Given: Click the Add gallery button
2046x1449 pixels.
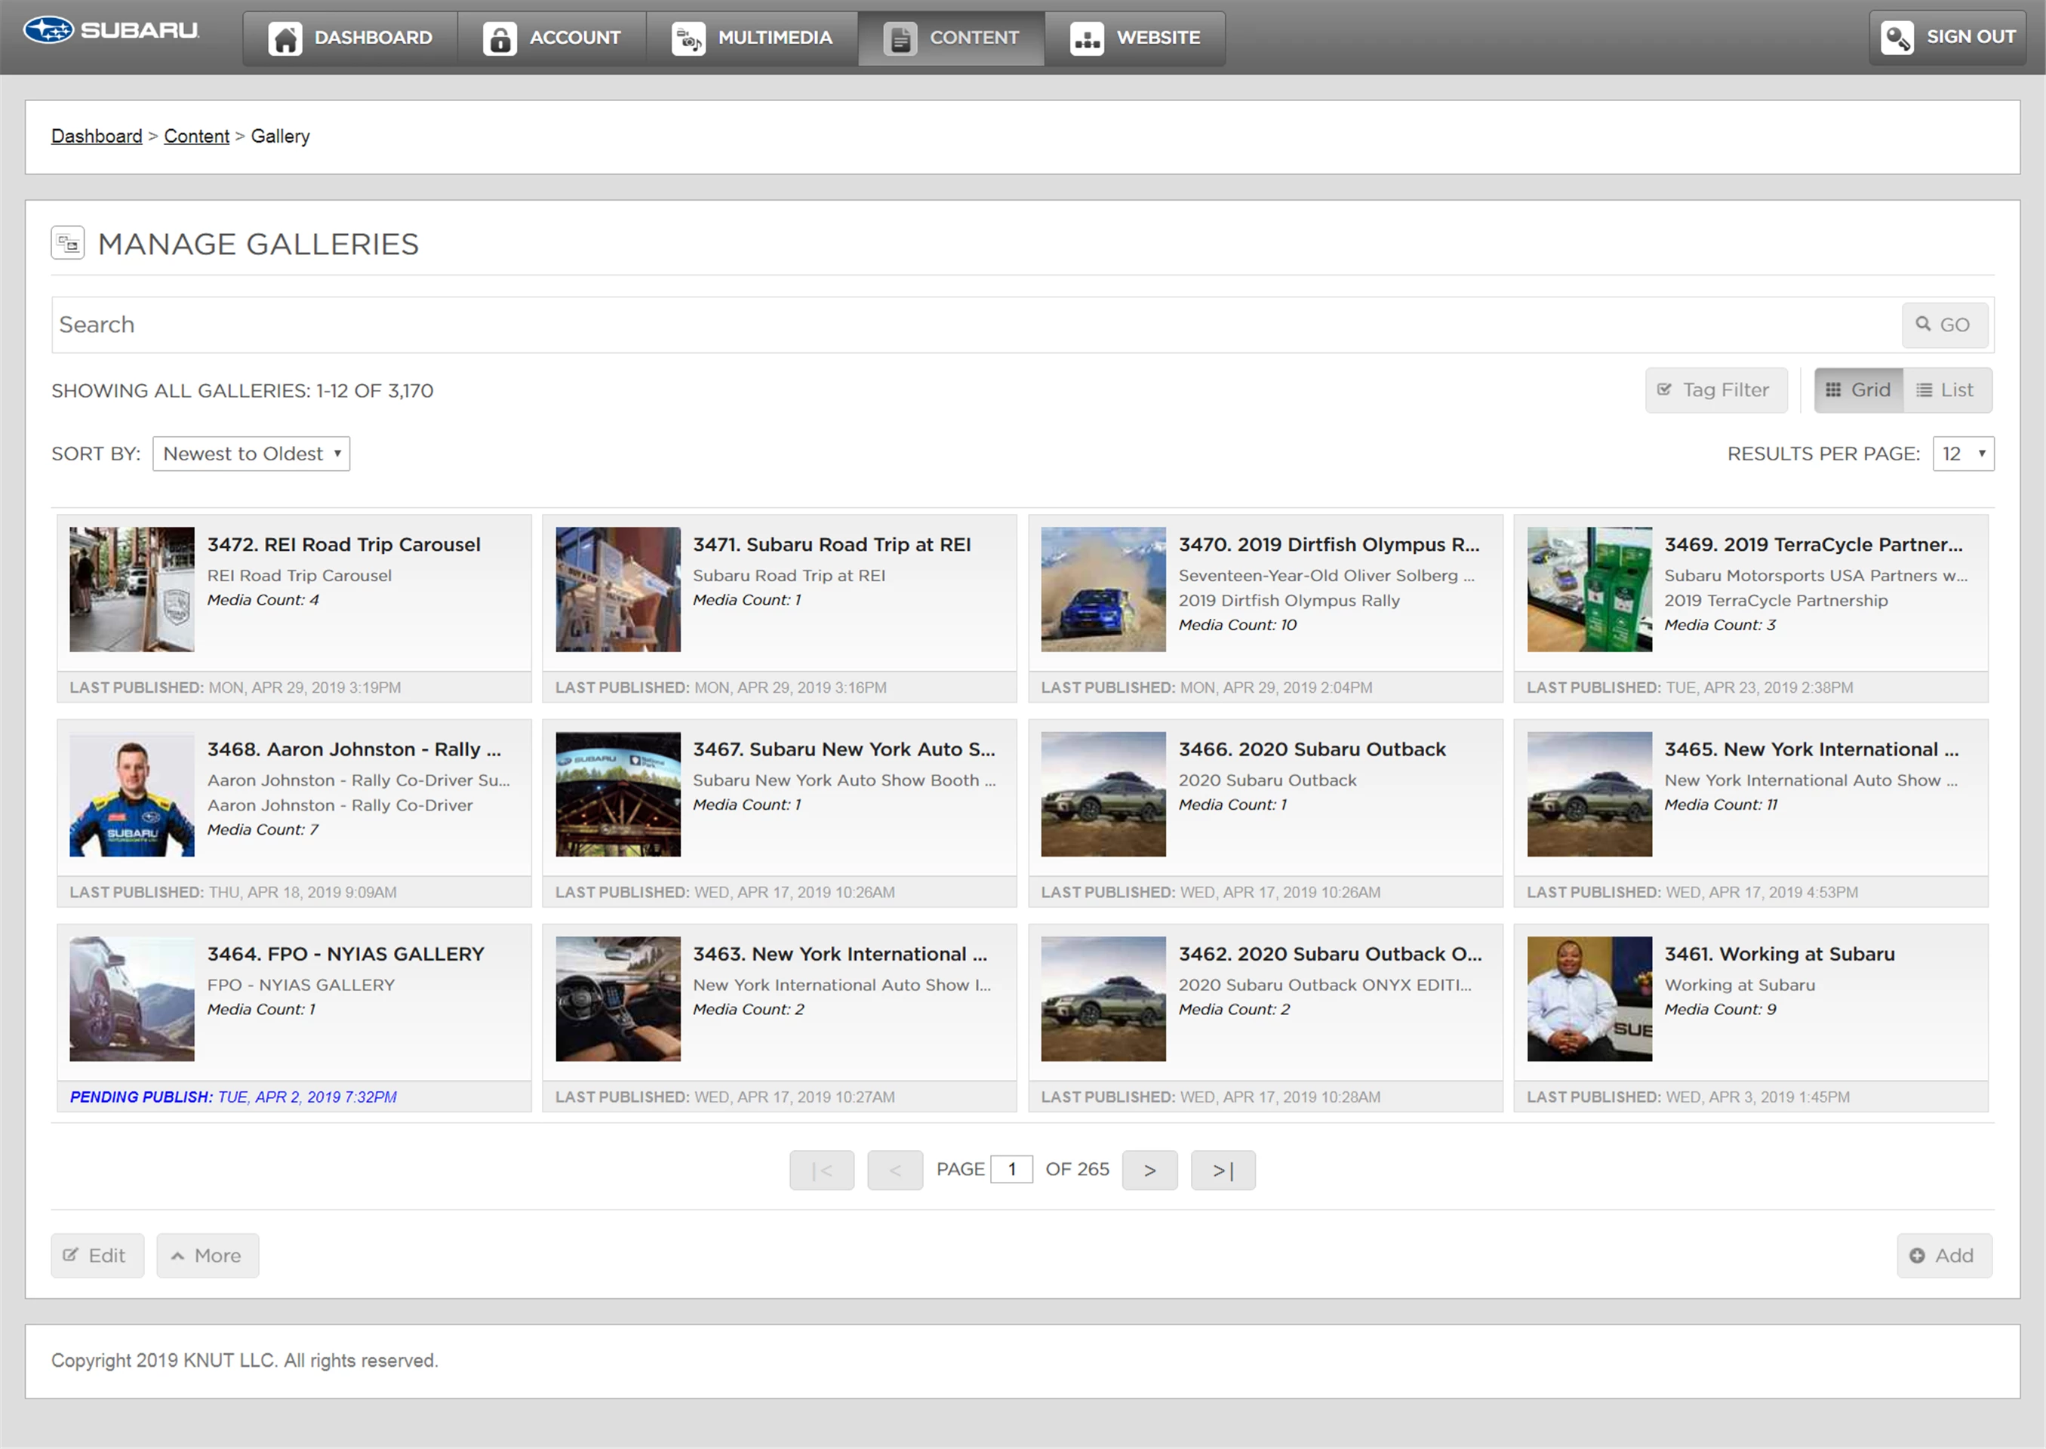Looking at the screenshot, I should coord(1943,1255).
